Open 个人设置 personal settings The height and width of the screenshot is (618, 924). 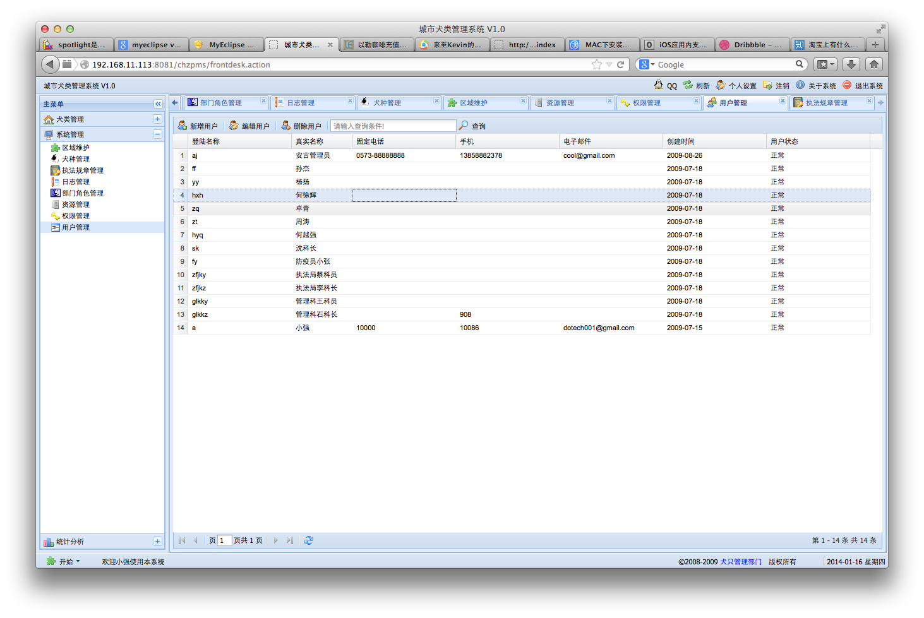pyautogui.click(x=736, y=85)
